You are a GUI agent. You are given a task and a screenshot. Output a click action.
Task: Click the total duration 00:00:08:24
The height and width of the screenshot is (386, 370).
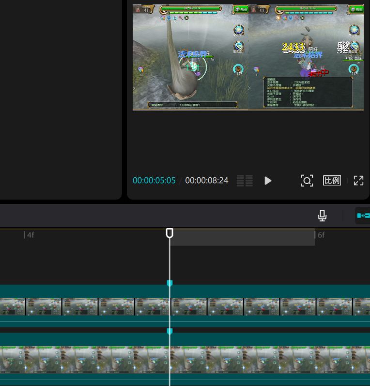click(x=206, y=181)
